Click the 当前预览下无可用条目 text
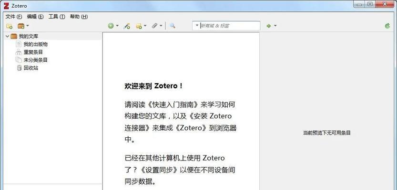The width and height of the screenshot is (397, 190). pos(327,133)
